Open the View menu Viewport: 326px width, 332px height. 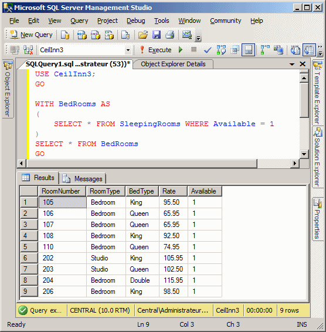pyautogui.click(x=55, y=21)
